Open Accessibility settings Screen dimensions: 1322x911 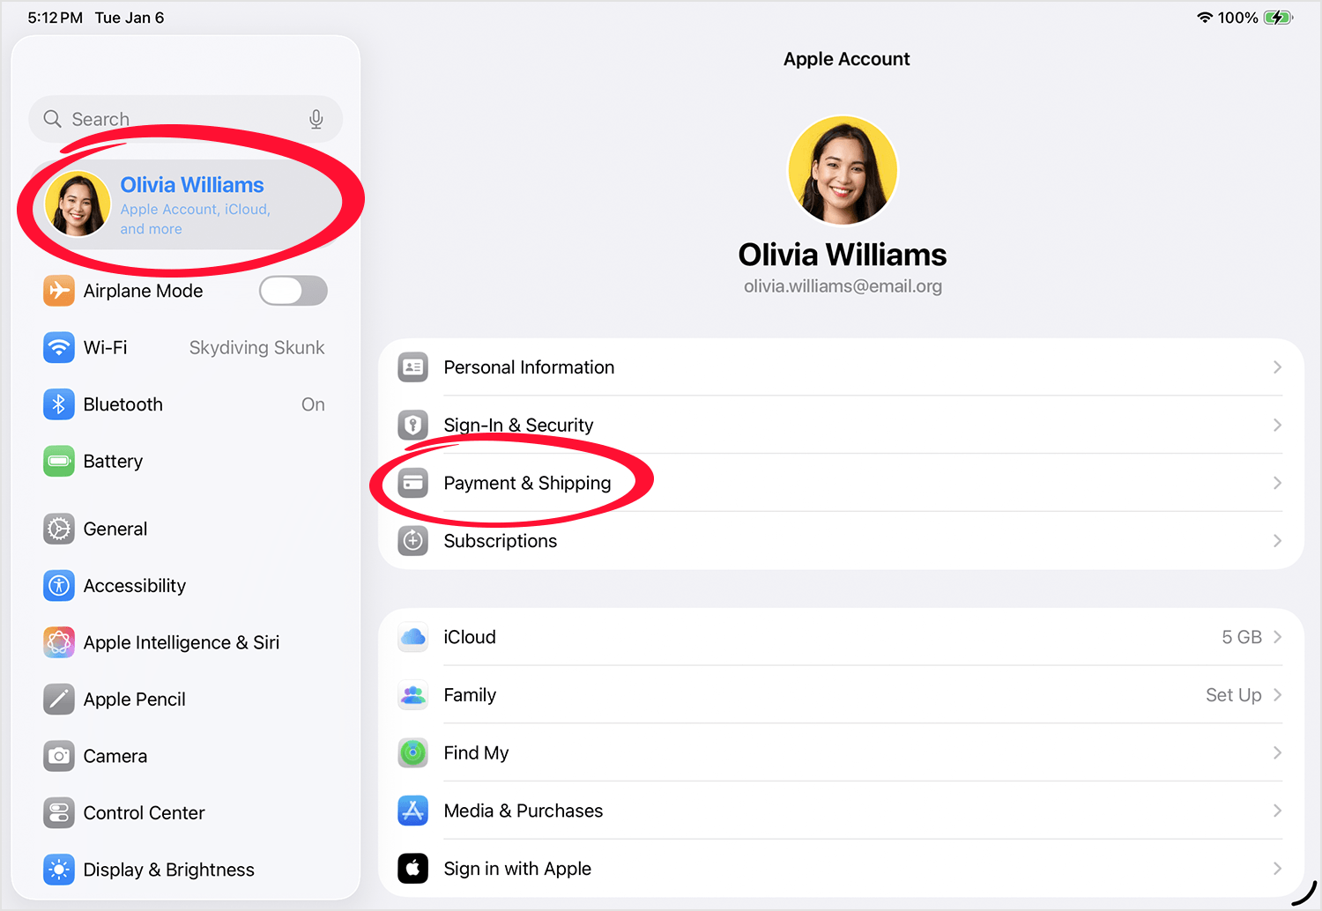[x=185, y=585]
